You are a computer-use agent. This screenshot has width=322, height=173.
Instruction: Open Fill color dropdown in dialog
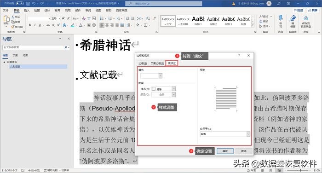[161, 76]
